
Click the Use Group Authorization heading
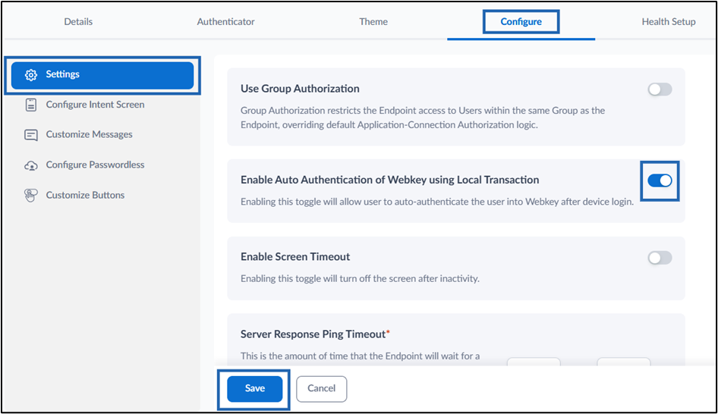pyautogui.click(x=300, y=89)
